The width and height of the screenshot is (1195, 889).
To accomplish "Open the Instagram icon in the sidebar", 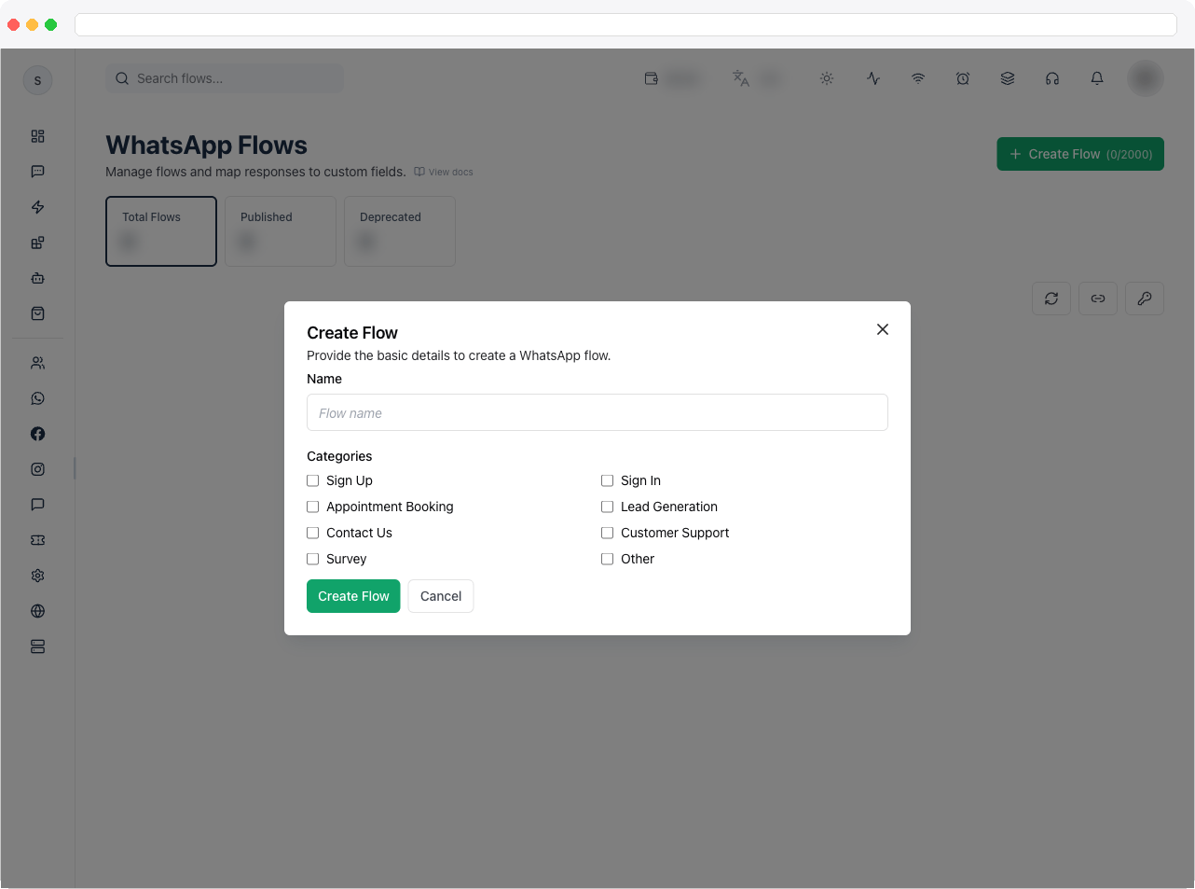I will pos(37,469).
